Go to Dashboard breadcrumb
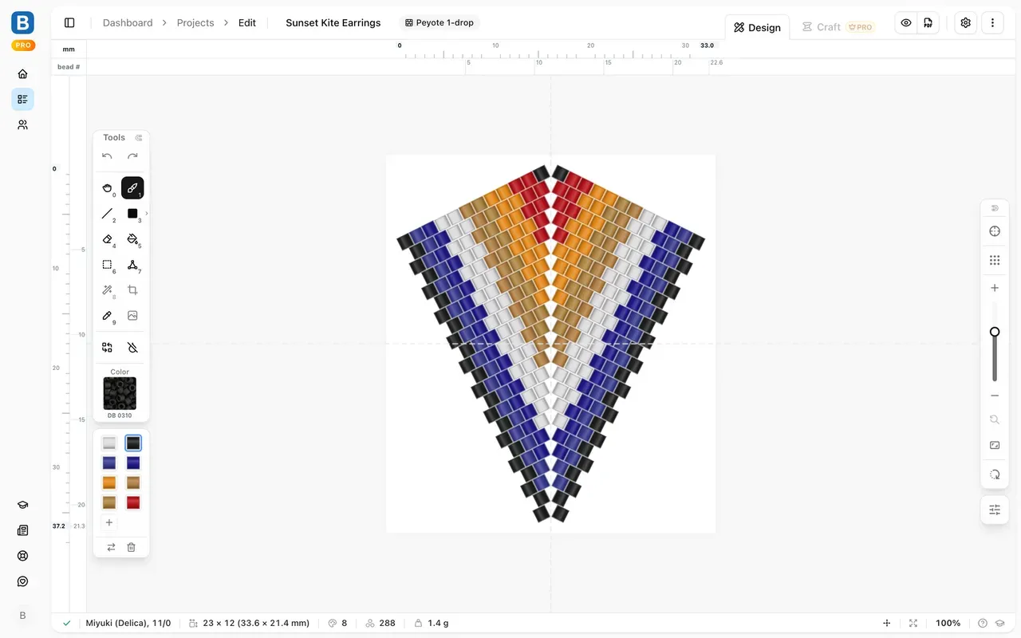 pyautogui.click(x=128, y=23)
